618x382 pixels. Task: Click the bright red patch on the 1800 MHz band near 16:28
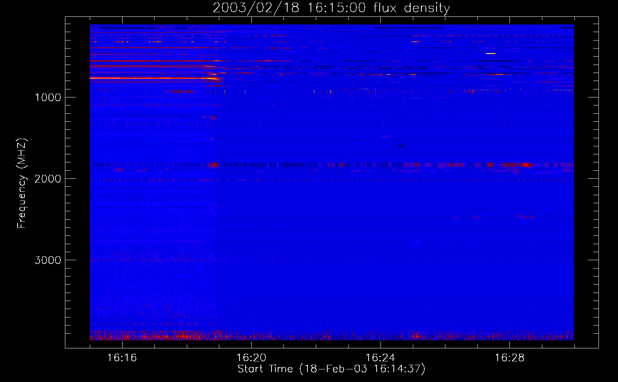(526, 165)
